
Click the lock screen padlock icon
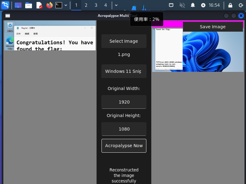pyautogui.click(x=230, y=5)
